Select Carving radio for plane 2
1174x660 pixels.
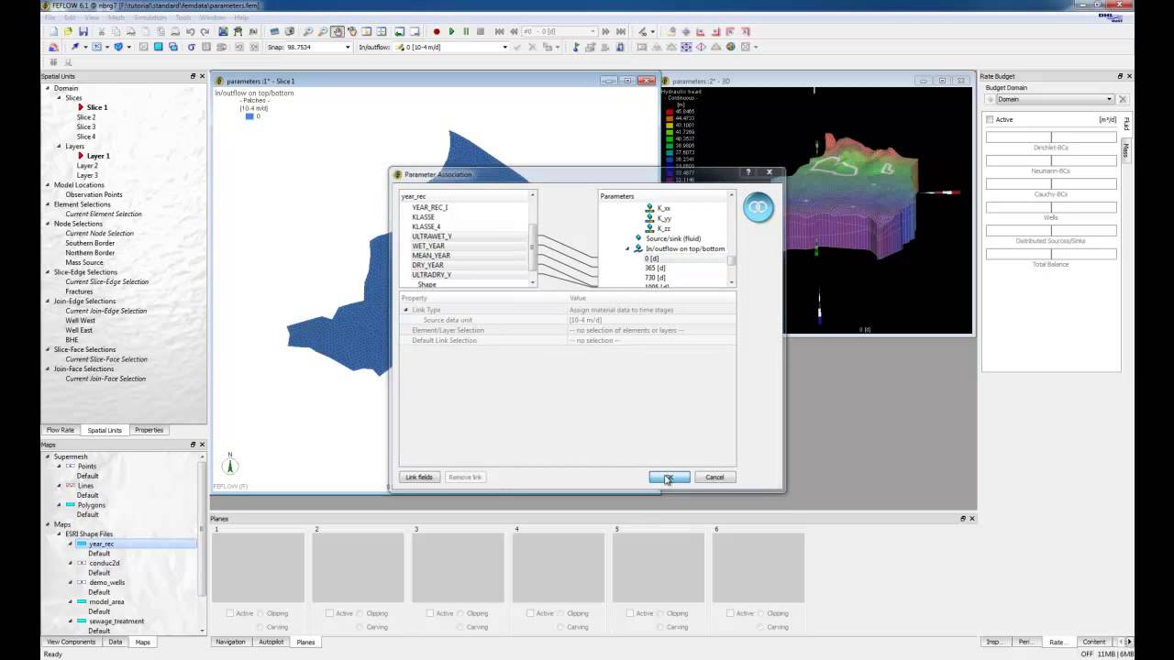tap(360, 627)
